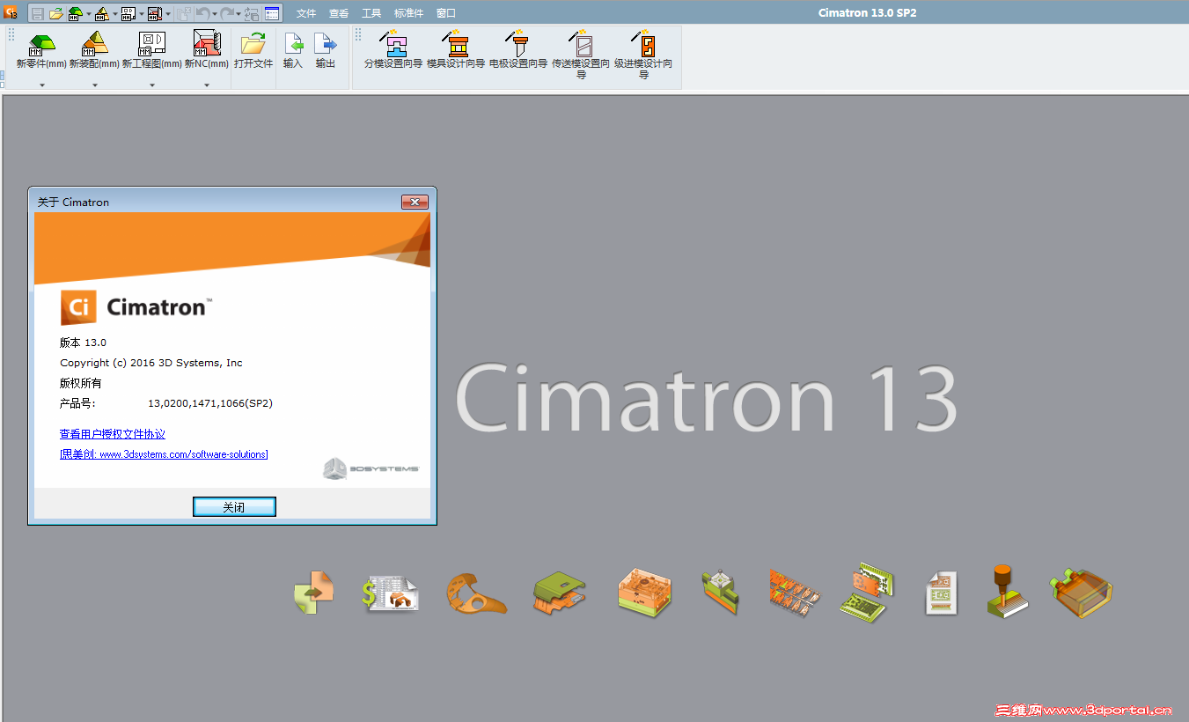Select the milling cutter NC icon
The width and height of the screenshot is (1189, 722).
tap(1007, 591)
